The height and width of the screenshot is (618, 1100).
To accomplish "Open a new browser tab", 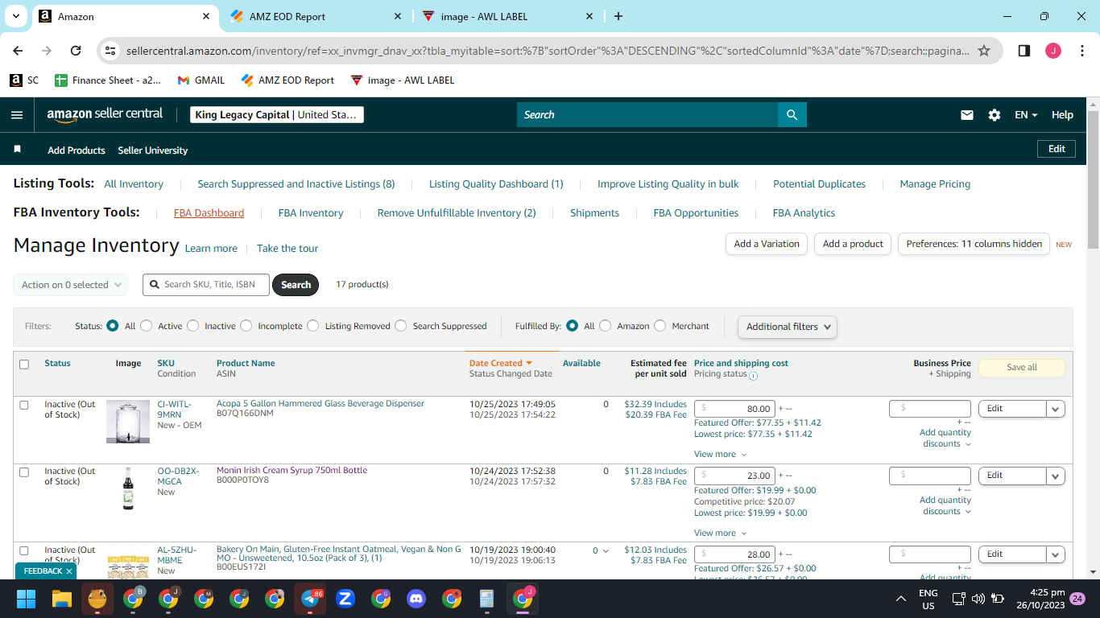I will tap(618, 16).
